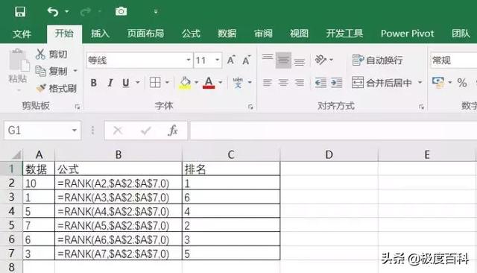Click the decrease font size icon
Viewport: 477px width, 273px height.
point(246,60)
